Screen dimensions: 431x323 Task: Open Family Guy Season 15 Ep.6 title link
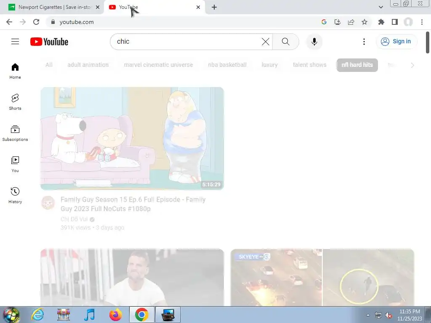click(x=133, y=204)
